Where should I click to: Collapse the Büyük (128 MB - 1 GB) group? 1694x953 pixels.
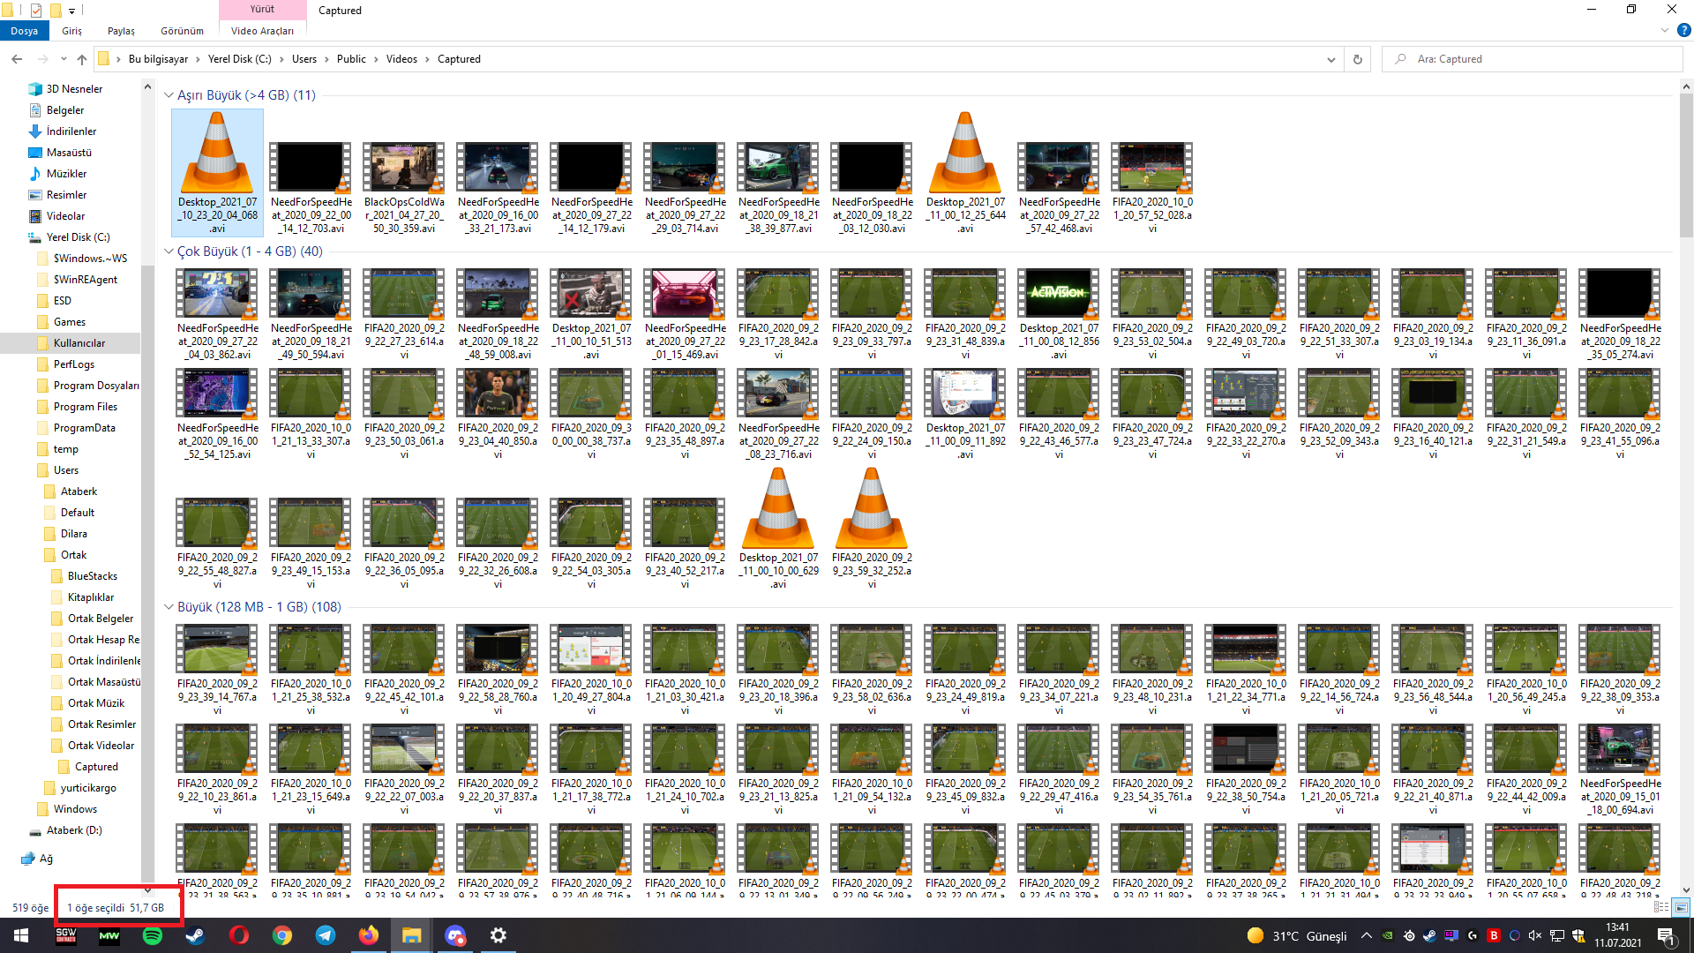169,607
